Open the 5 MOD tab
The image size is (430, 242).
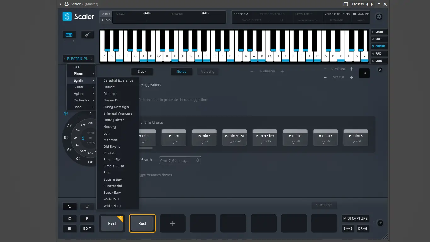[x=379, y=61]
